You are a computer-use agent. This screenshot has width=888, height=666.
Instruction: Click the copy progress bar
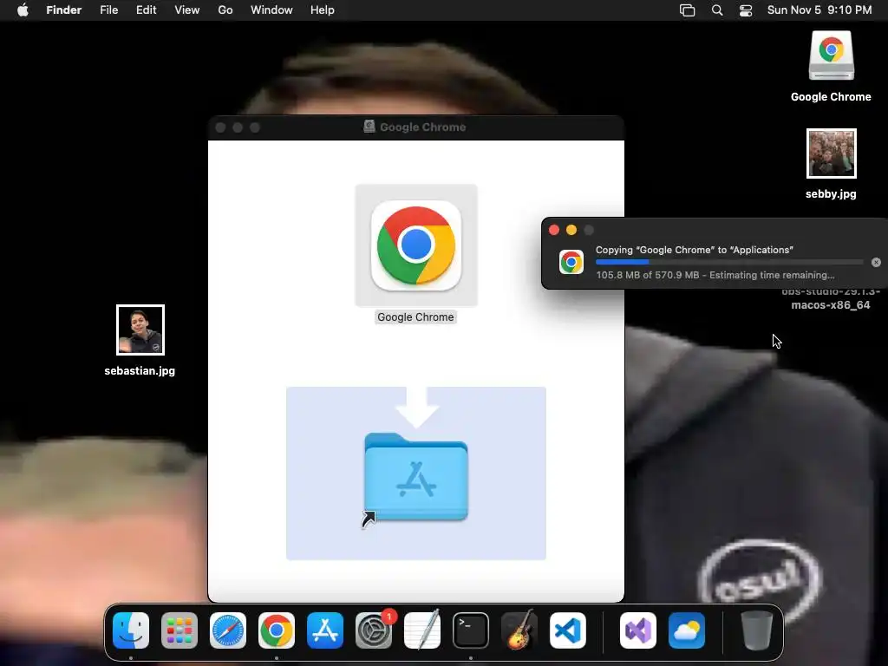(x=729, y=262)
